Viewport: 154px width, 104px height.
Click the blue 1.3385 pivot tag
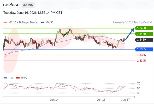144,49
